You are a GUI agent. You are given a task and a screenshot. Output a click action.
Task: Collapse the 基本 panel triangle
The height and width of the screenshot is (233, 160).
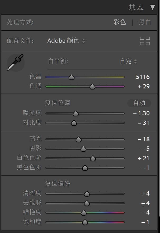(x=153, y=7)
